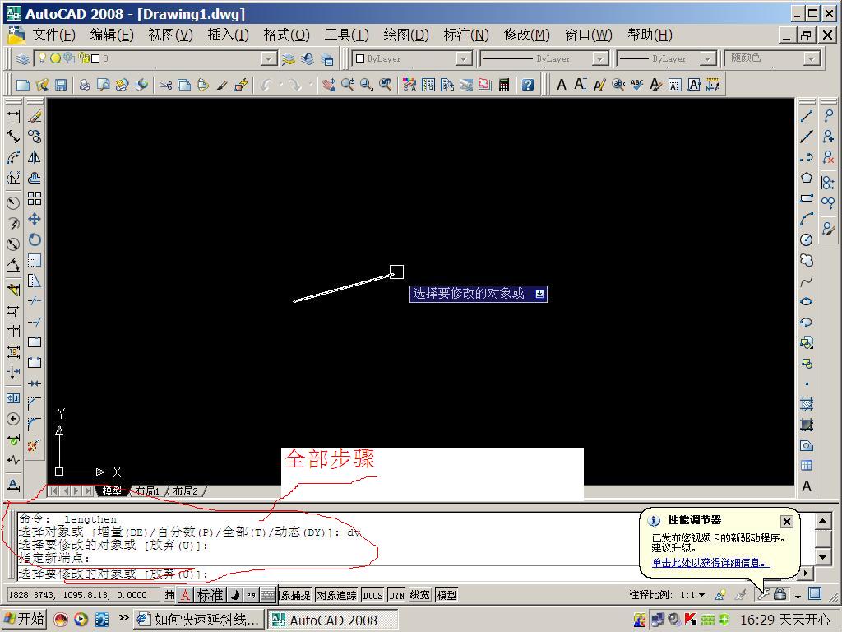This screenshot has width=842, height=632.
Task: Select the Mirror tool icon
Action: pos(35,157)
